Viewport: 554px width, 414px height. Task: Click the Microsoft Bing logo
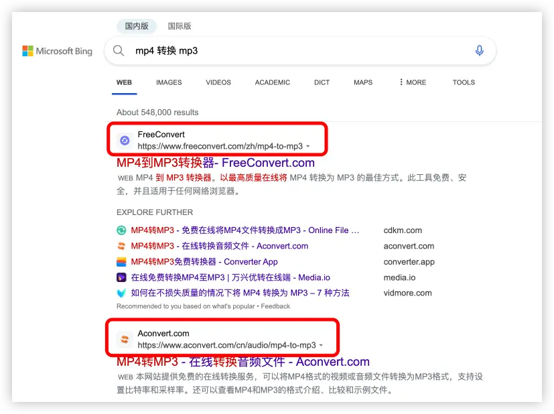(57, 51)
